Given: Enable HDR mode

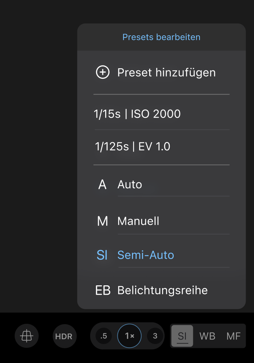Looking at the screenshot, I should click(64, 336).
